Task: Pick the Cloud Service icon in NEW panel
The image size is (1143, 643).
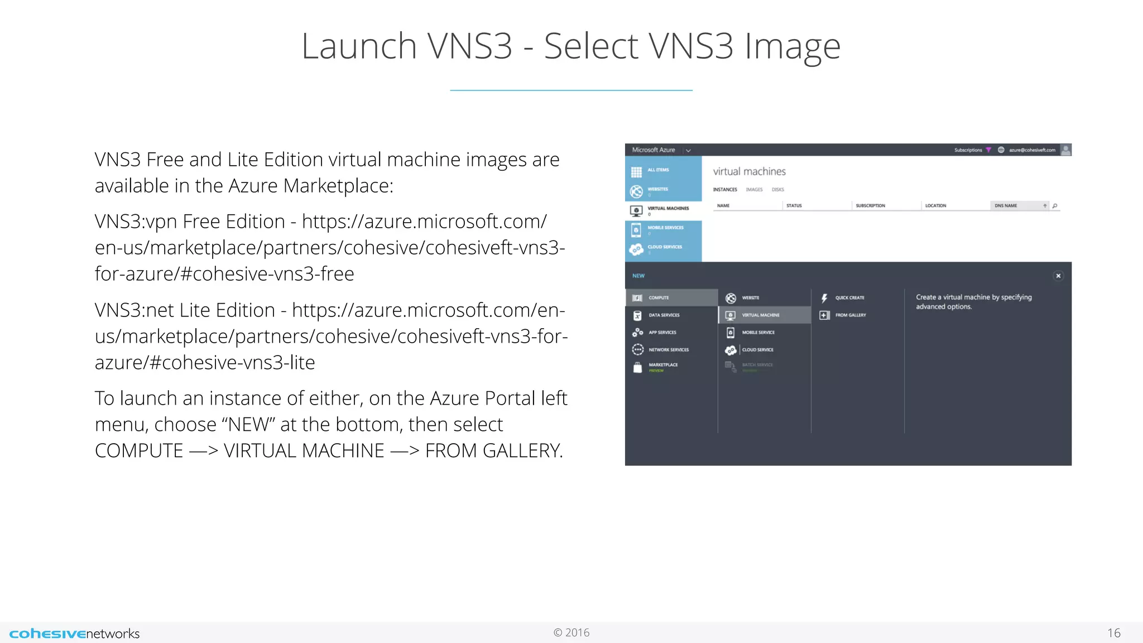Action: (x=731, y=350)
